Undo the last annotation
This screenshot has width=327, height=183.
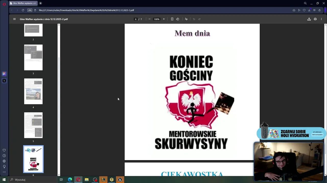coord(194,19)
